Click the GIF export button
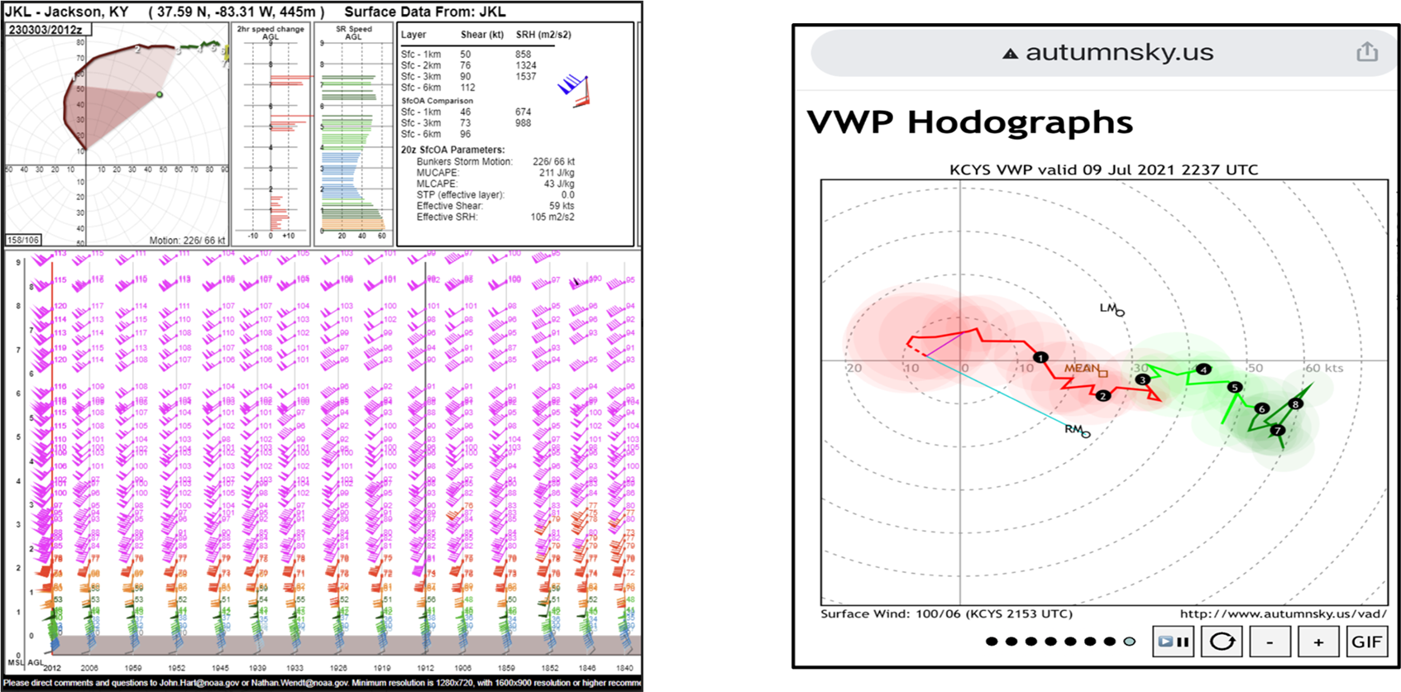This screenshot has height=692, width=1401. coord(1367,642)
